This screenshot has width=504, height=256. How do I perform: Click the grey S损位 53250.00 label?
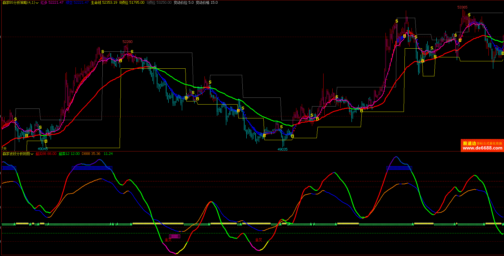[x=159, y=3]
